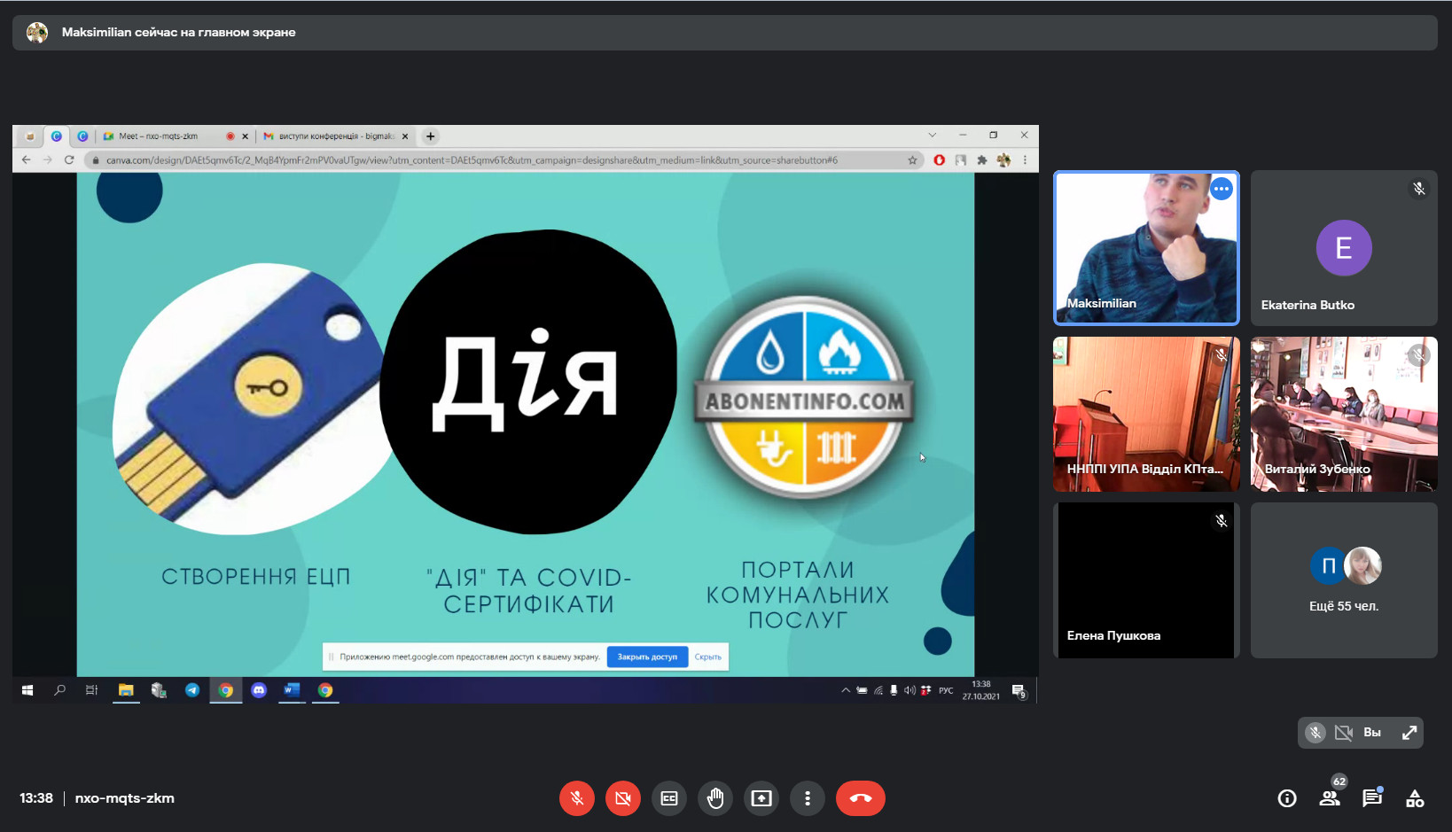Click the meeting code nxo-mqts-zkm
Image resolution: width=1452 pixels, height=832 pixels.
(125, 798)
